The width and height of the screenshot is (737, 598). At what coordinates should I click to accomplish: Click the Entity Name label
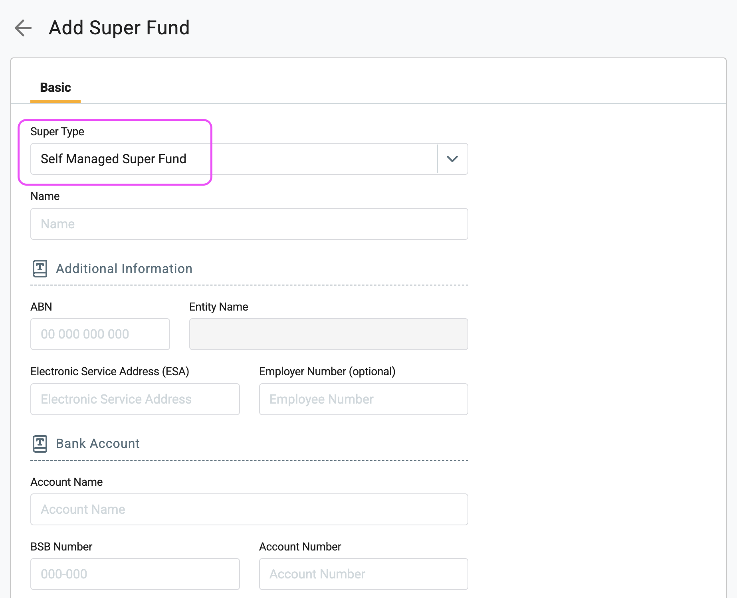point(219,307)
